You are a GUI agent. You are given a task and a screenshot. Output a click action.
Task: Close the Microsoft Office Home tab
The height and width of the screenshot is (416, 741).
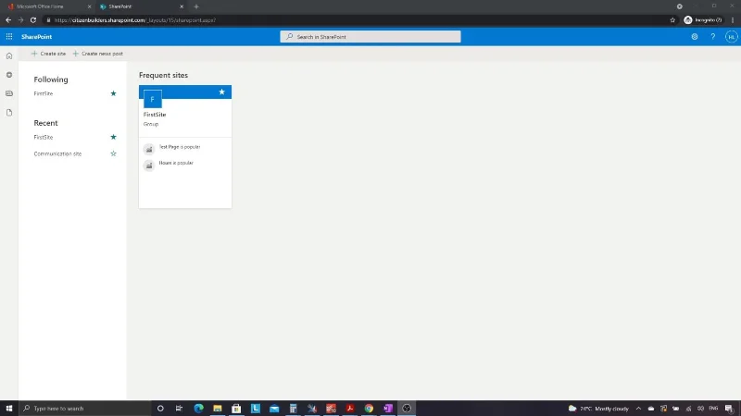point(89,6)
